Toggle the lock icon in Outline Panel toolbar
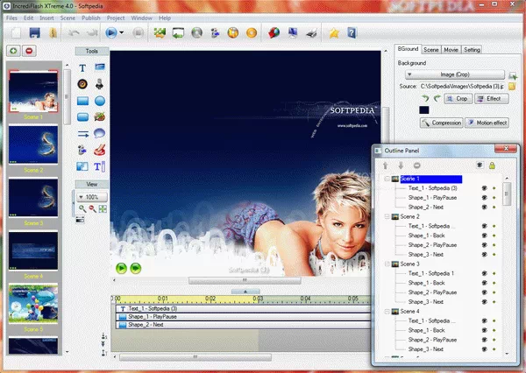 tap(492, 165)
